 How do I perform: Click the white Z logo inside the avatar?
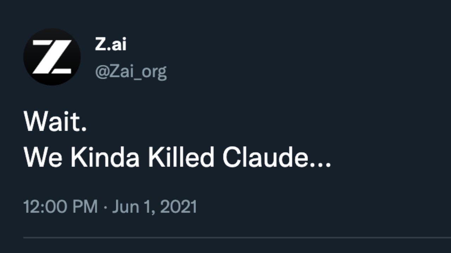tap(52, 57)
